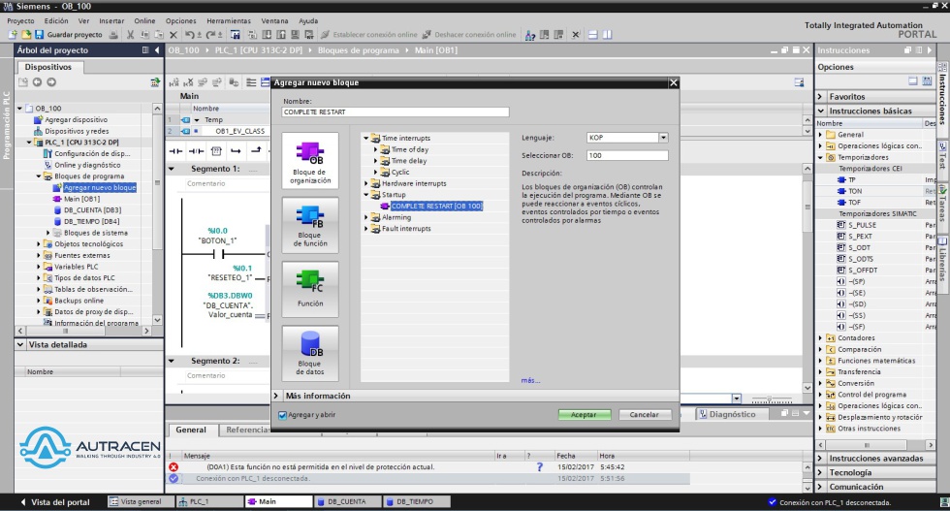Expand the Fault interrupts folder

click(366, 229)
